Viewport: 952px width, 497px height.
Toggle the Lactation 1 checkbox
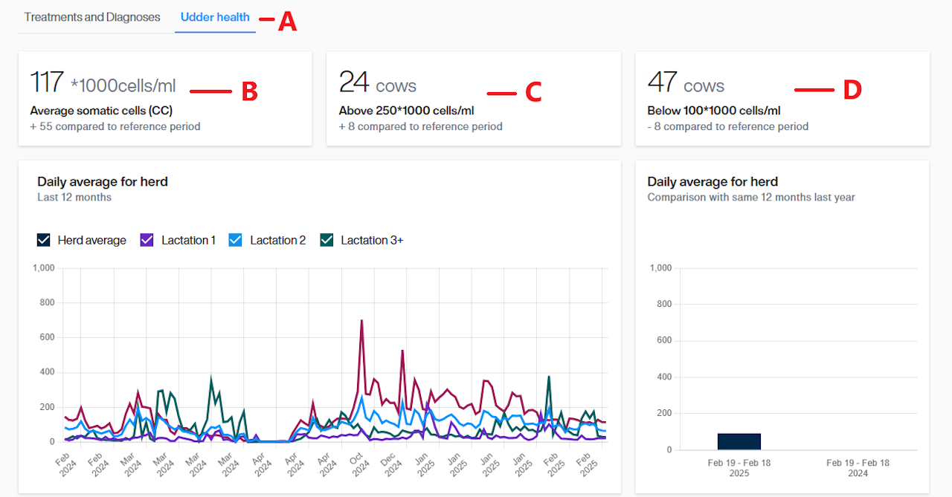[147, 240]
